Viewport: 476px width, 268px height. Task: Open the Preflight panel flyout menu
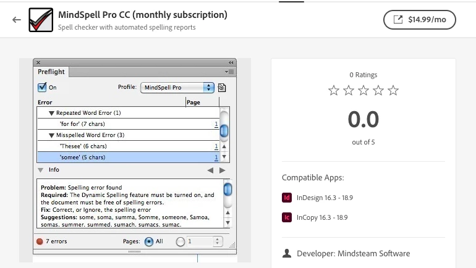tap(229, 72)
